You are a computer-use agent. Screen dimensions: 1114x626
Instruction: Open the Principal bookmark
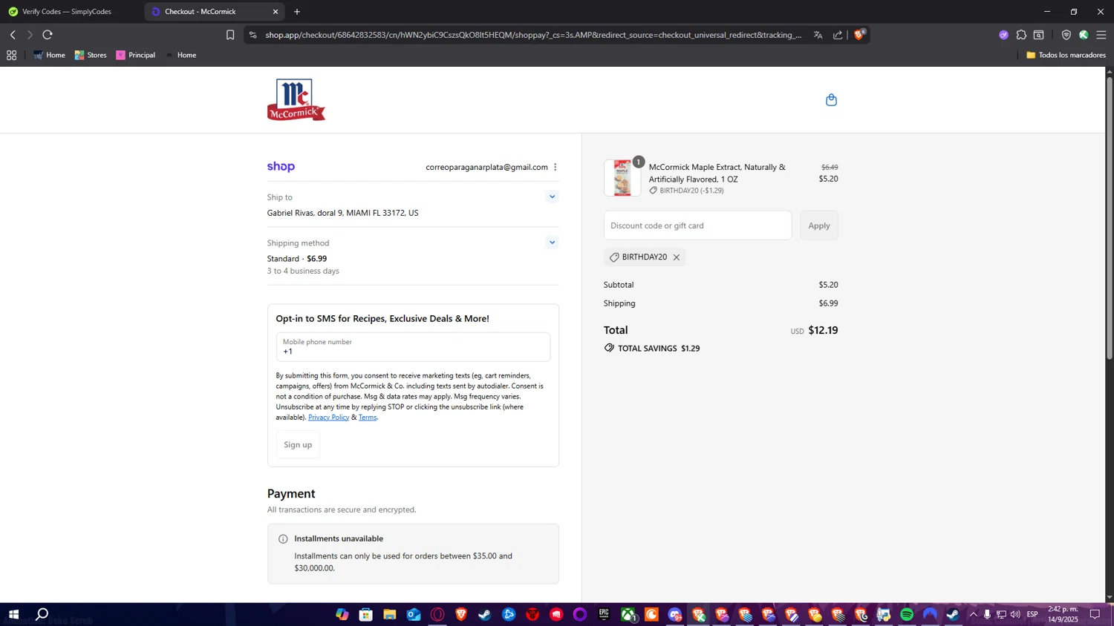click(x=136, y=55)
